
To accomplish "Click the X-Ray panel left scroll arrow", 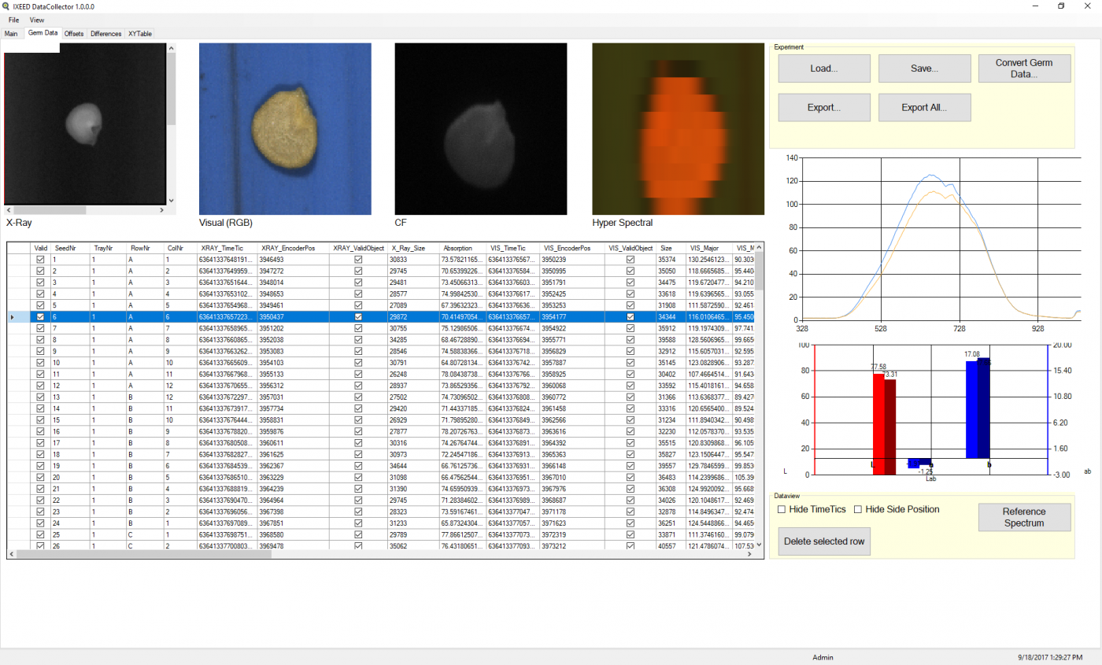I will coord(9,210).
